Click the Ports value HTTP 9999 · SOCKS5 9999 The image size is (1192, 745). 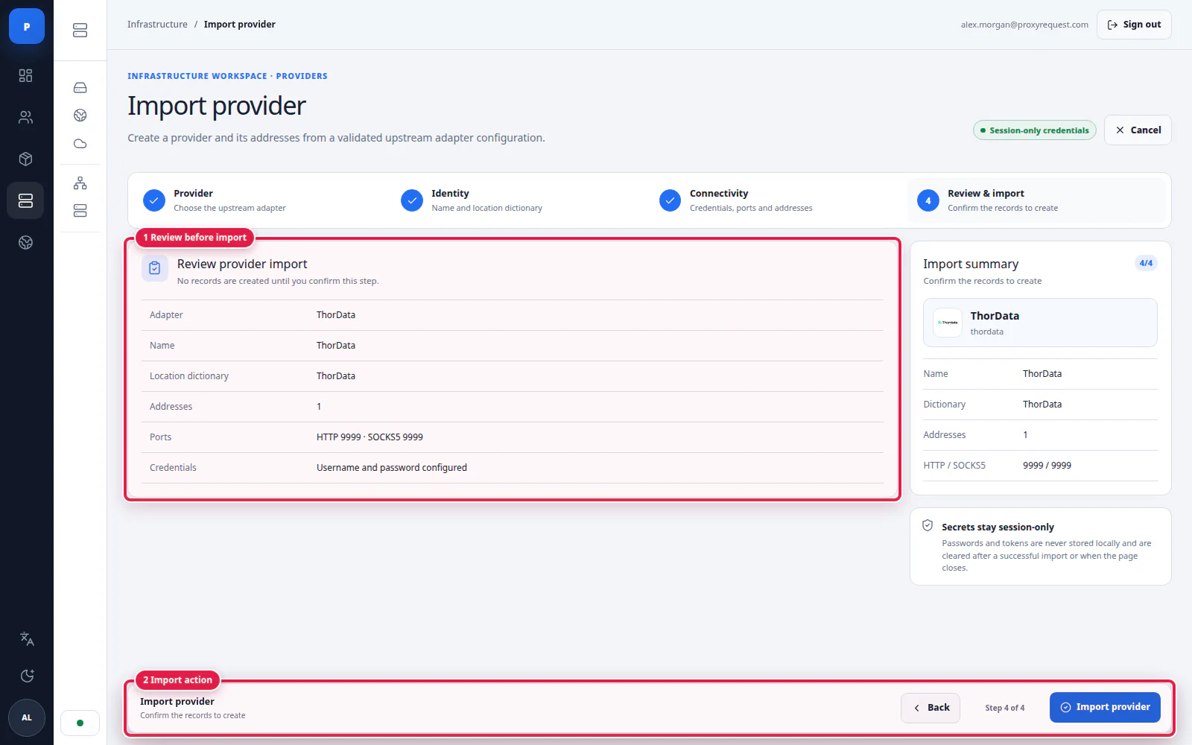click(370, 437)
